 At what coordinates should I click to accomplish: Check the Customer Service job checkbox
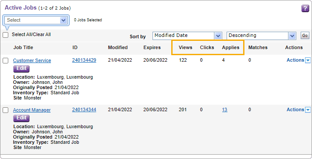point(6,61)
